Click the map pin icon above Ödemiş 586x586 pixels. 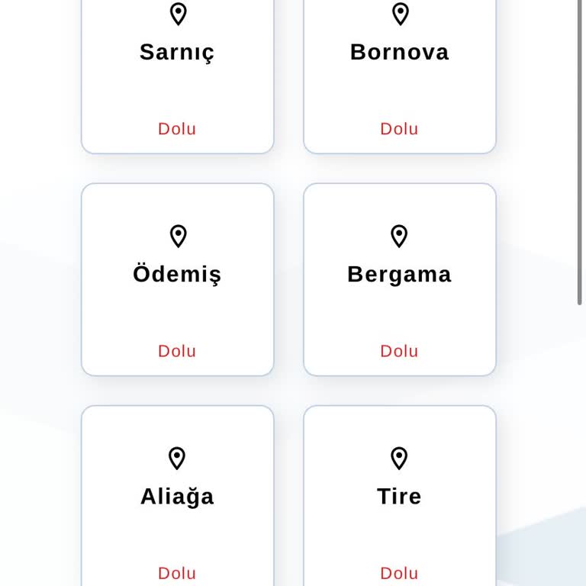[x=178, y=236]
